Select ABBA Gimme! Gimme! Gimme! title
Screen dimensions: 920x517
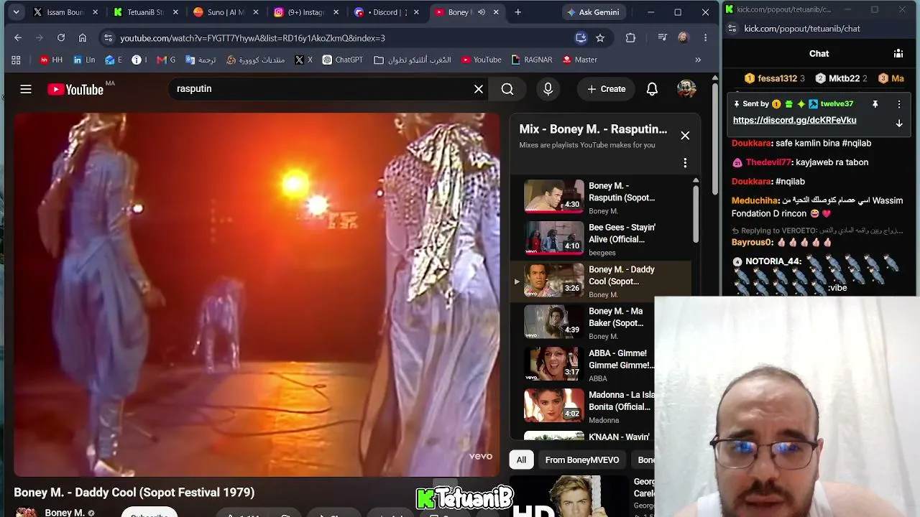point(622,359)
